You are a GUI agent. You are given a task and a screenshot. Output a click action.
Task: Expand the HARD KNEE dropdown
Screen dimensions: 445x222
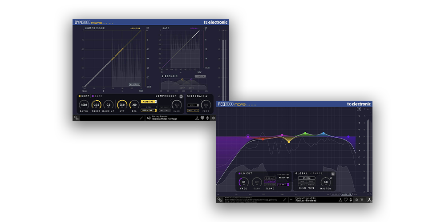pos(149,110)
